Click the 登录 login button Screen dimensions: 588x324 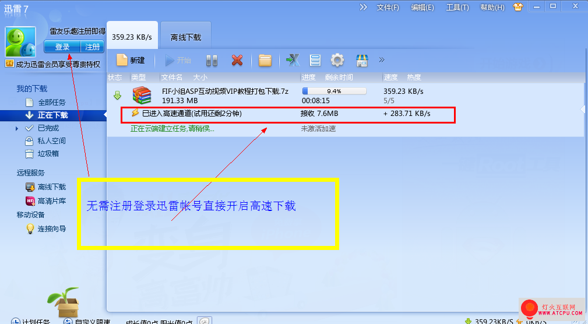(62, 47)
